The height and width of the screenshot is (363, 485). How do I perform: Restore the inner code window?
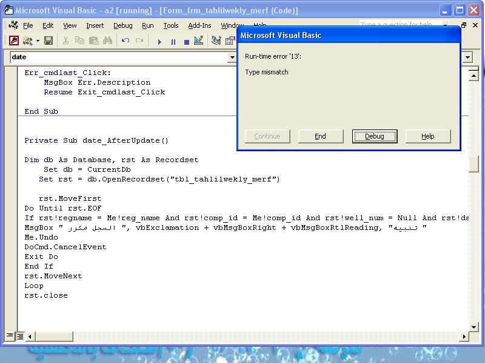463,25
